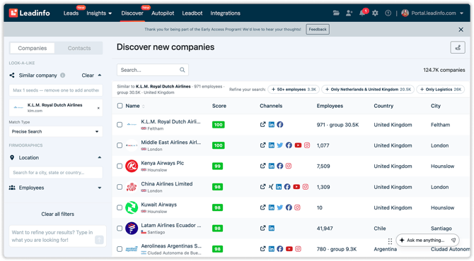This screenshot has height=261, width=474.
Task: Open Xing icon for China Airlines Limited
Action: click(271, 187)
